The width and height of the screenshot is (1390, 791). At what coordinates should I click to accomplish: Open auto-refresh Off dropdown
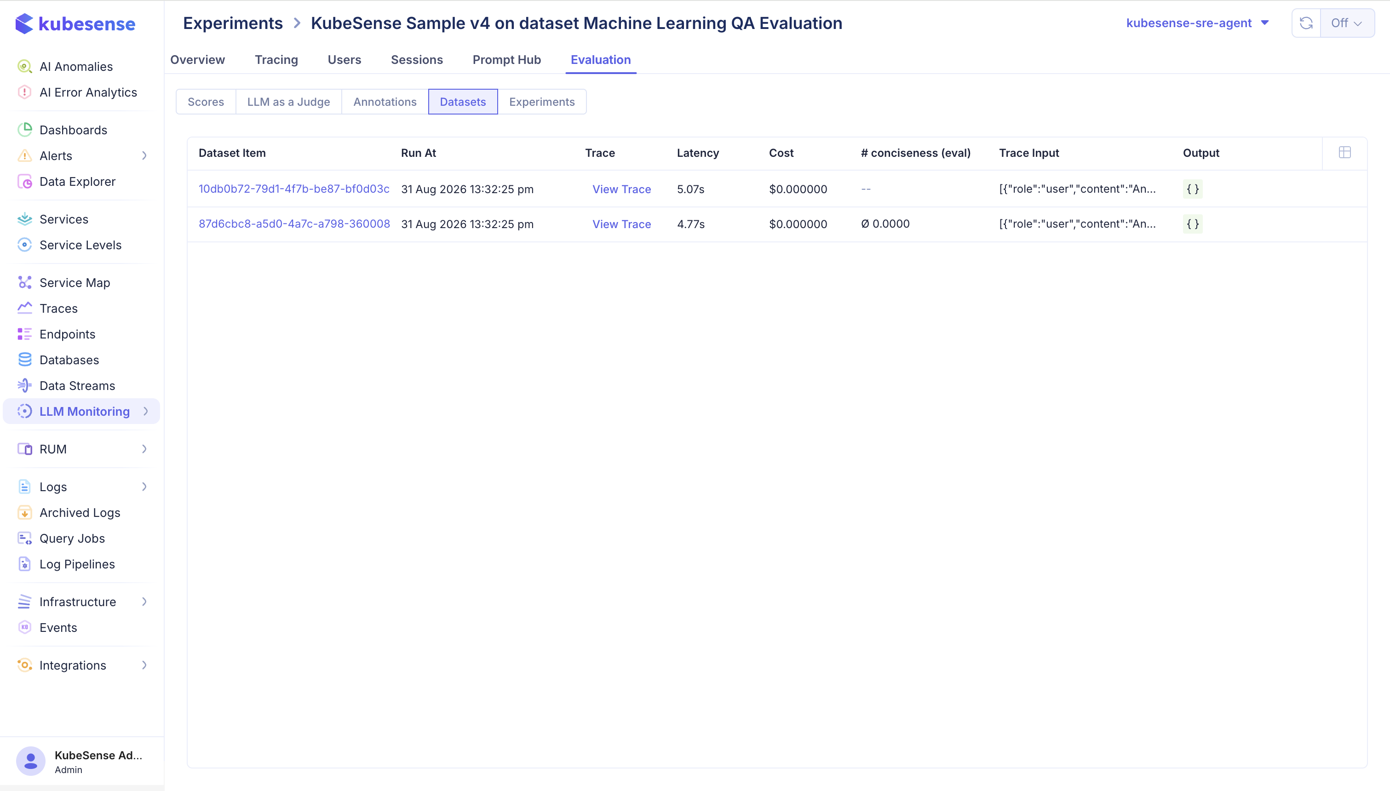pyautogui.click(x=1347, y=23)
